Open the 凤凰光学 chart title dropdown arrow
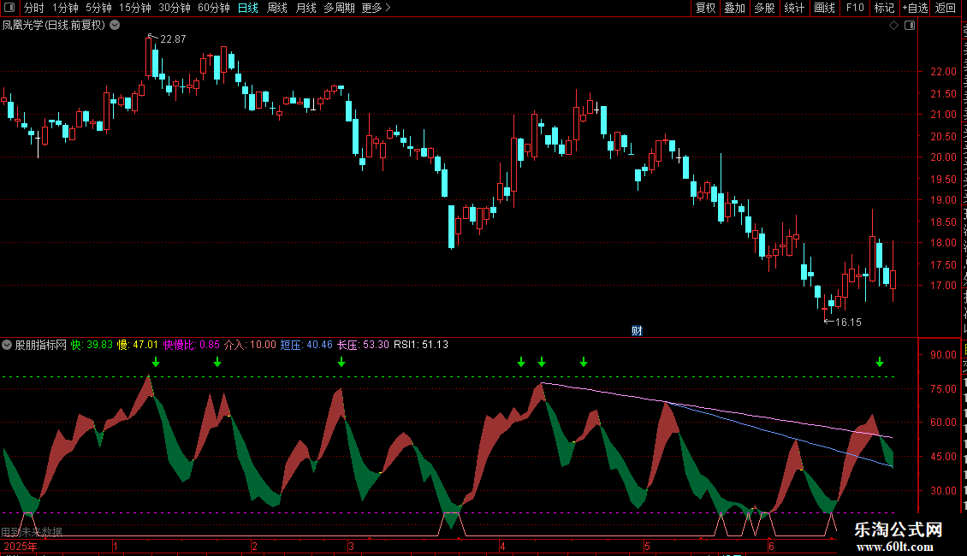 point(115,26)
